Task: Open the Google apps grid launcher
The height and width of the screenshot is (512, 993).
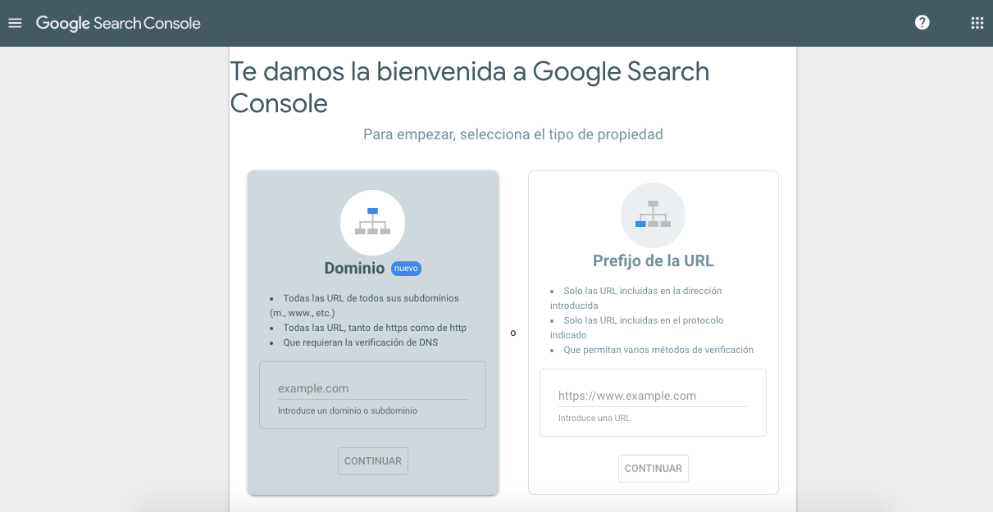Action: 976,22
